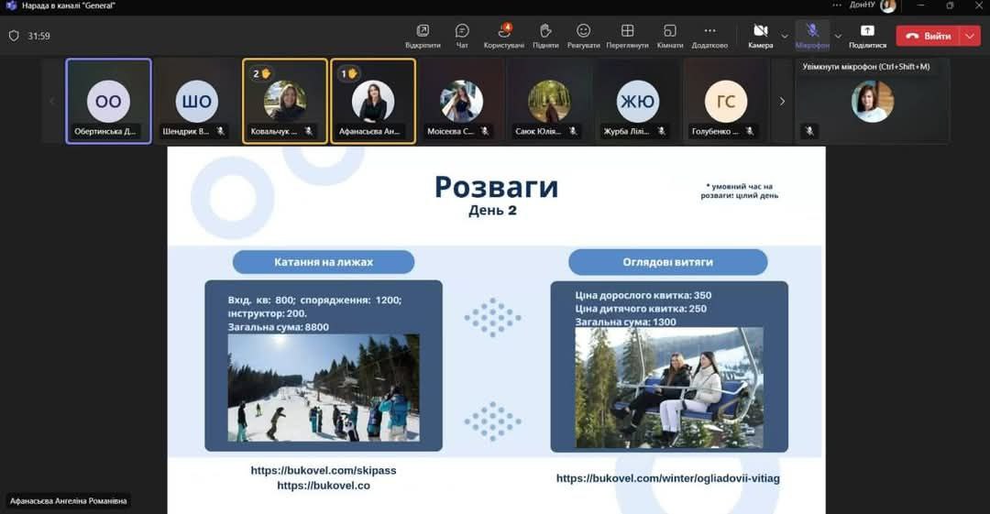This screenshot has width=990, height=514.
Task: Click presenter name Афанасьєва Ангеліна Романівна
Action: (68, 501)
